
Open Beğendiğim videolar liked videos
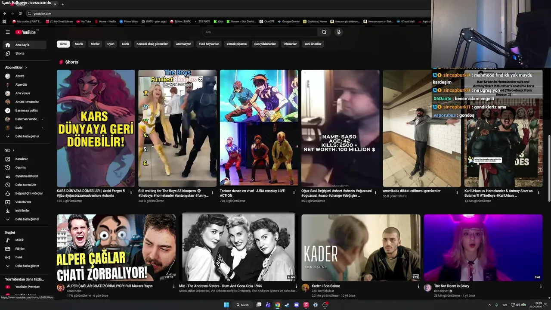[29, 193]
